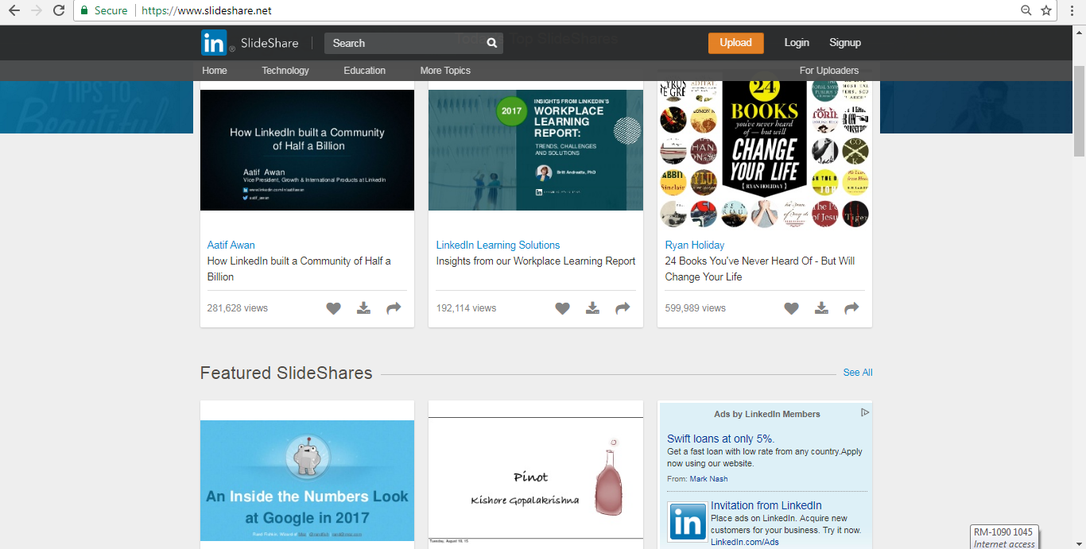Screen dimensions: 1086x549
Task: Click the vertical page scrollbar thumb
Action: [1079, 110]
